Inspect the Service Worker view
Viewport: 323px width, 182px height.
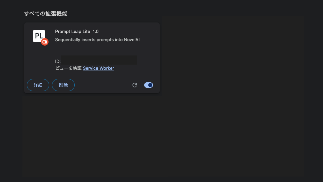click(98, 68)
